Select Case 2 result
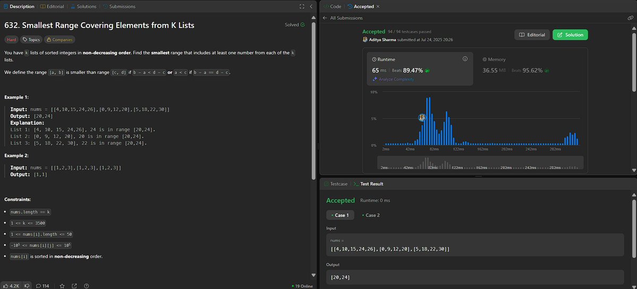This screenshot has width=637, height=289. (370, 215)
